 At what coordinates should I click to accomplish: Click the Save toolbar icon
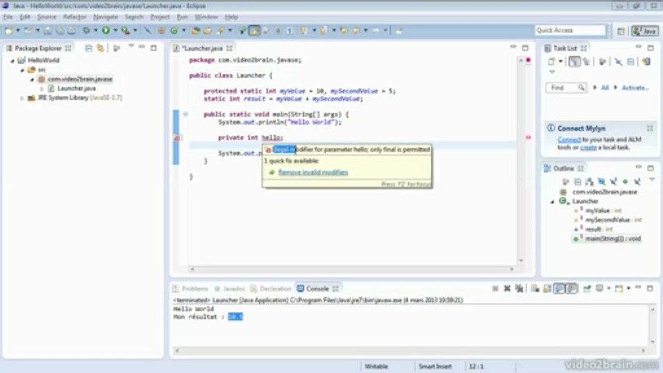pyautogui.click(x=48, y=31)
